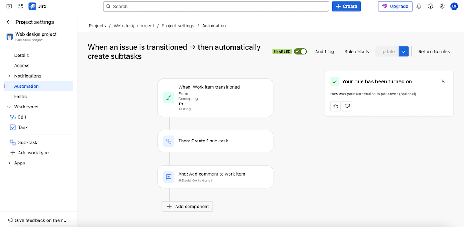Screen dimensions: 464x227
Task: Collapse sidebar using top-left panel icon
Action: pos(9,7)
